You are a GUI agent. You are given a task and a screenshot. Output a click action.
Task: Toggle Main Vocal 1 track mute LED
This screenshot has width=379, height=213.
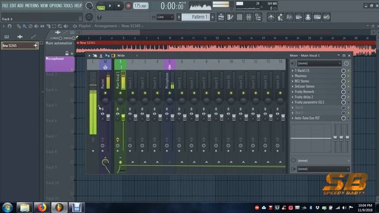tap(120, 93)
